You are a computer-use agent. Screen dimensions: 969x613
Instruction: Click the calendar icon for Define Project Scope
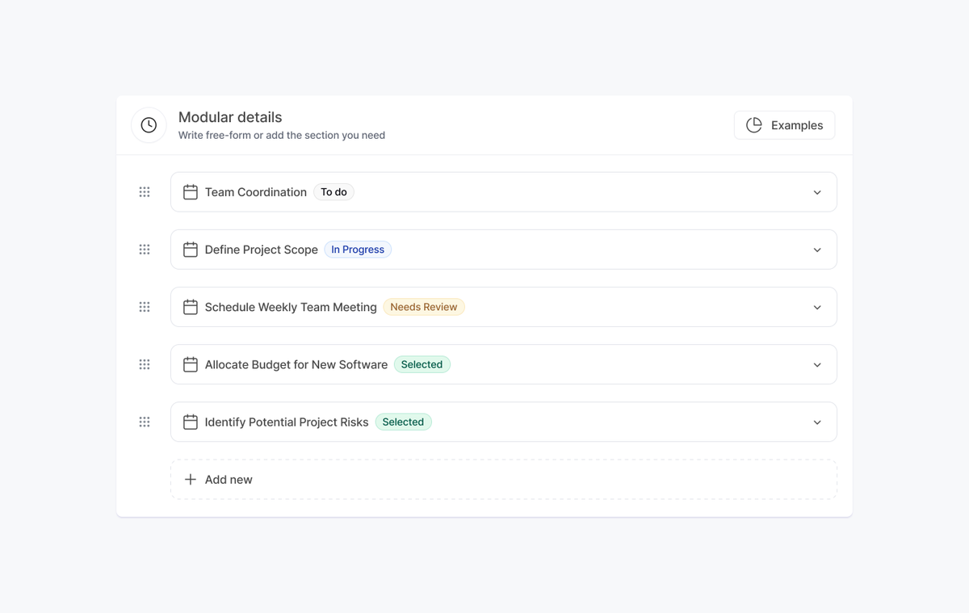pos(191,250)
